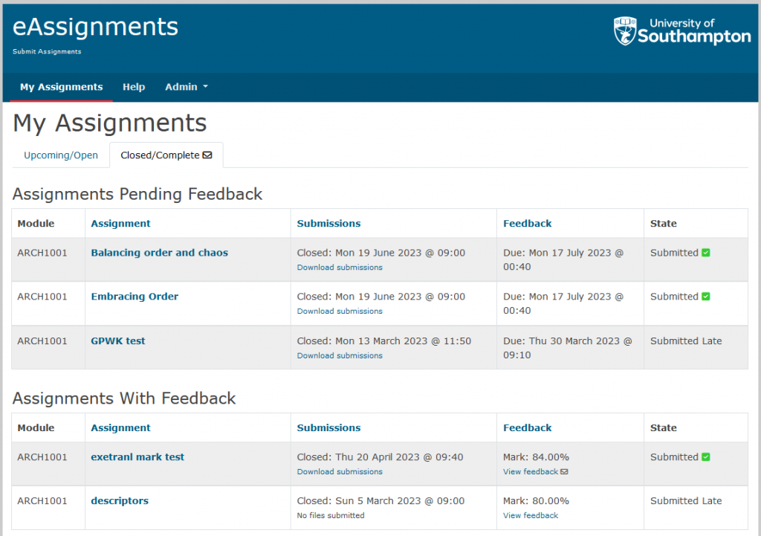Open the Help menu item
This screenshot has width=761, height=536.
click(x=134, y=87)
